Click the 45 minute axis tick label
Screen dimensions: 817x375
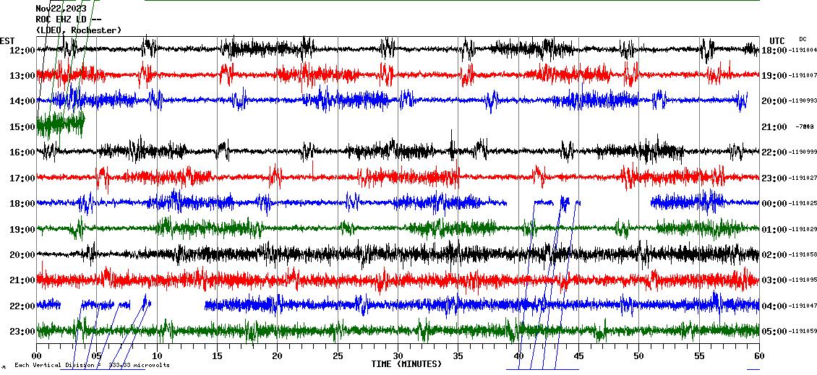click(578, 356)
